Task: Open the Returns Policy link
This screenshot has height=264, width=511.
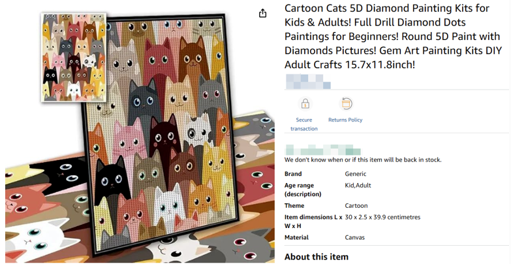Action: point(345,120)
